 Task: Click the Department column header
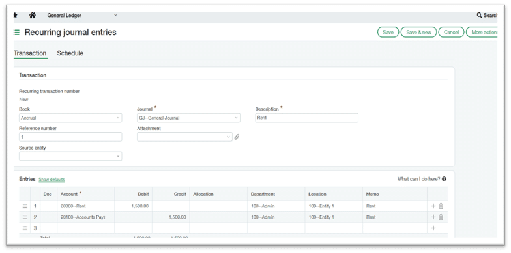coord(276,194)
